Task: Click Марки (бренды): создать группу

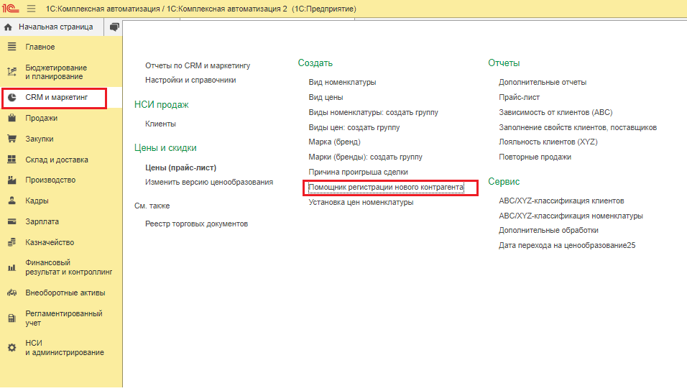Action: point(365,157)
